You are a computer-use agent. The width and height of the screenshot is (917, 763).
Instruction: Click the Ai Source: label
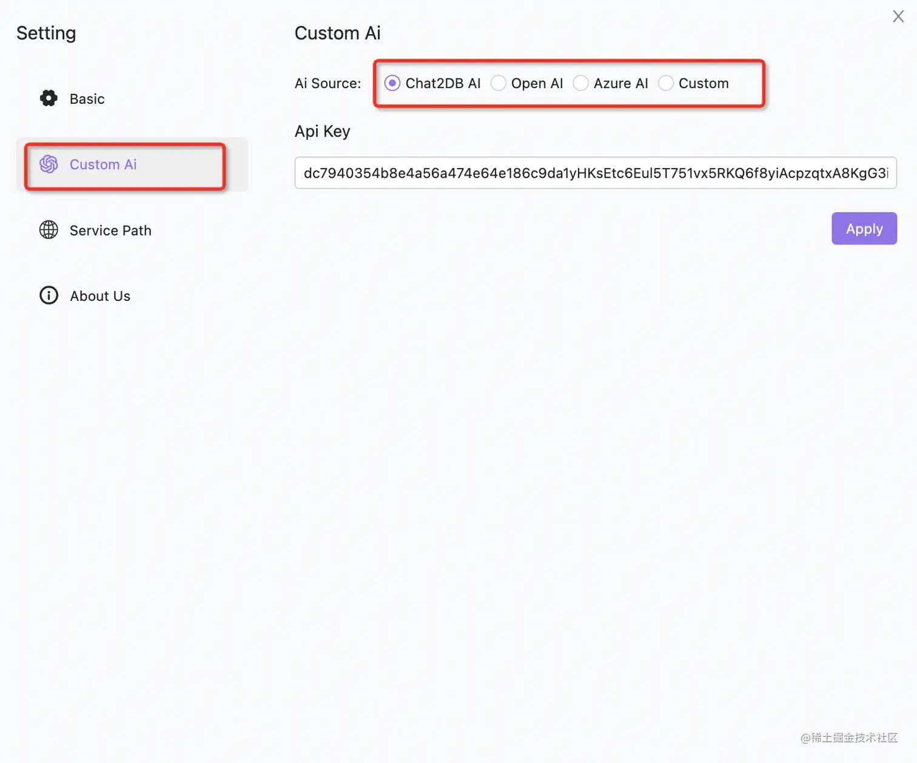tap(327, 83)
